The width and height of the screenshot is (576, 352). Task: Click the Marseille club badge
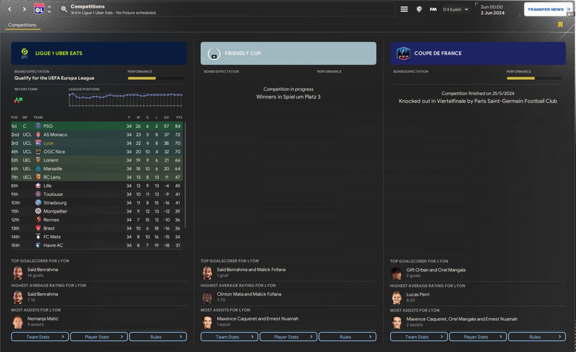coord(38,169)
